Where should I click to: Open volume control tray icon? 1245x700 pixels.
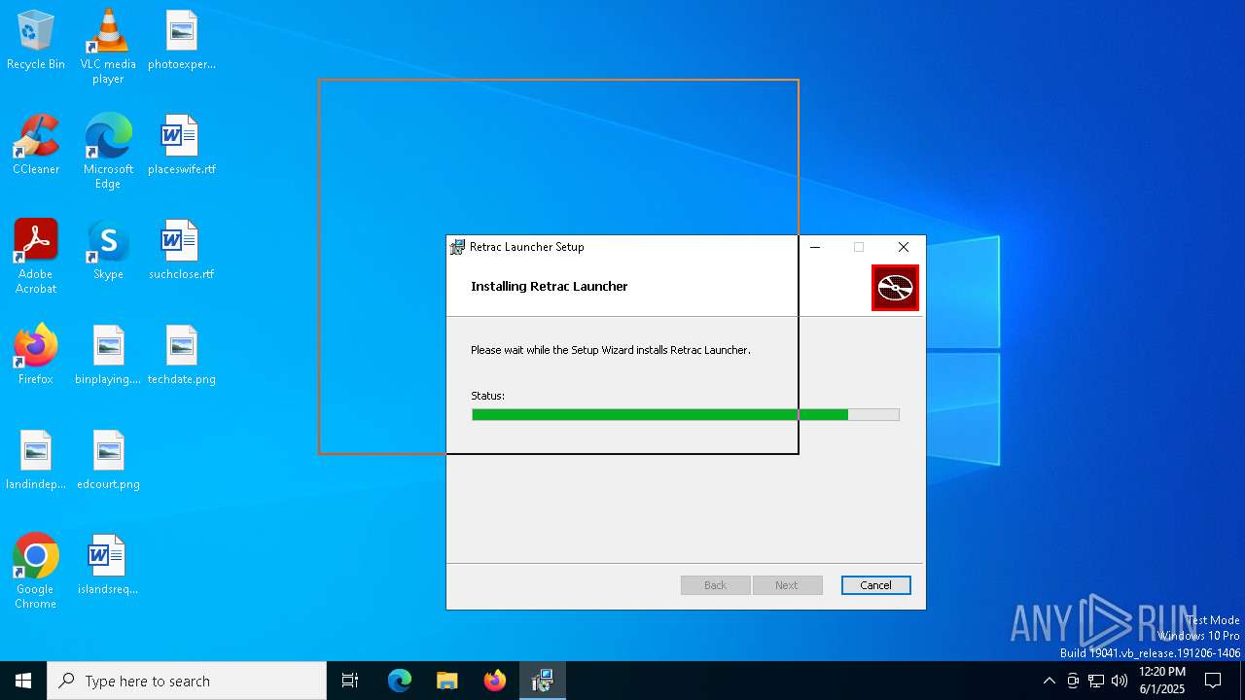tap(1120, 681)
